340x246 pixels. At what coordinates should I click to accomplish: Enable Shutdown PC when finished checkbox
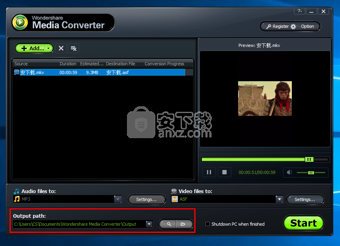[207, 224]
